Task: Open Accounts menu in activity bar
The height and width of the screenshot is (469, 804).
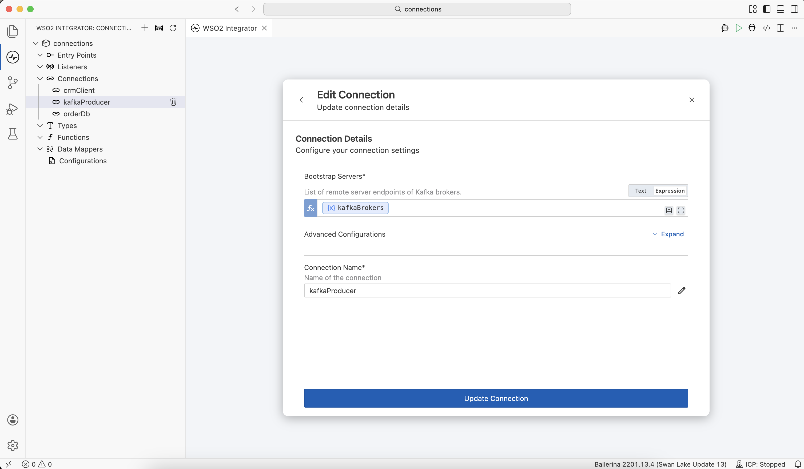Action: point(13,420)
